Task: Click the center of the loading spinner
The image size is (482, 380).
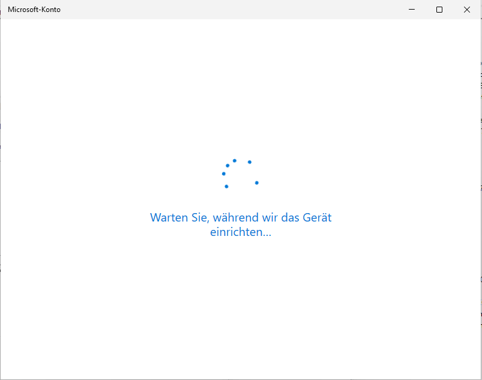Action: [x=240, y=174]
